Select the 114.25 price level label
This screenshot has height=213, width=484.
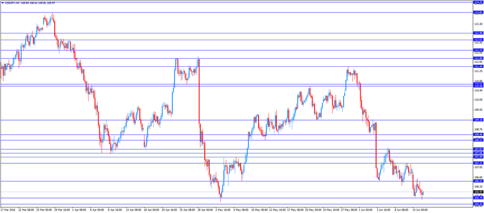click(479, 2)
